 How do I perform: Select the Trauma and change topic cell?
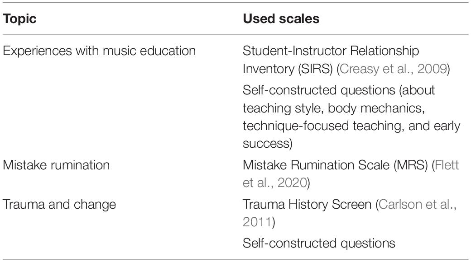(x=59, y=205)
